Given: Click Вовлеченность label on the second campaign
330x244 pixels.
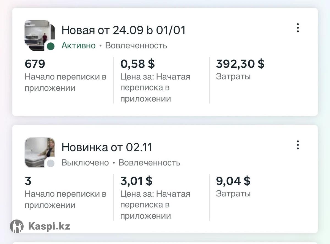Looking at the screenshot, I should (149, 163).
